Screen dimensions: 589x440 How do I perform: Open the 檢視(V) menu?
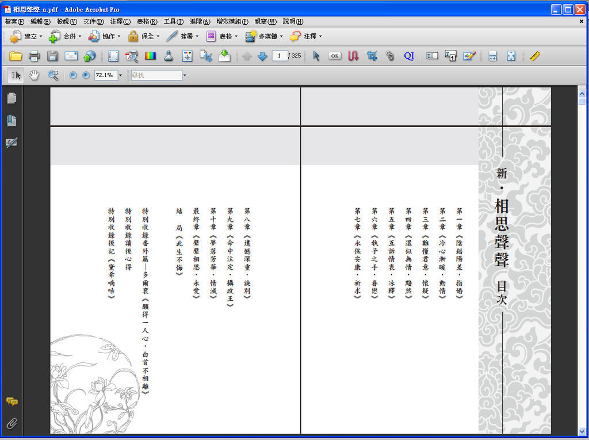coord(67,21)
